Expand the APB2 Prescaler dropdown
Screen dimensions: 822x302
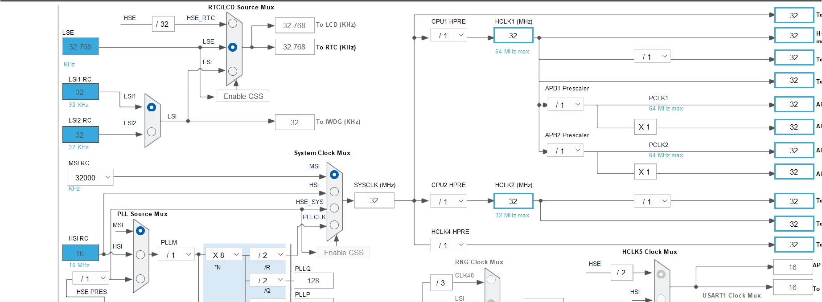565,151
